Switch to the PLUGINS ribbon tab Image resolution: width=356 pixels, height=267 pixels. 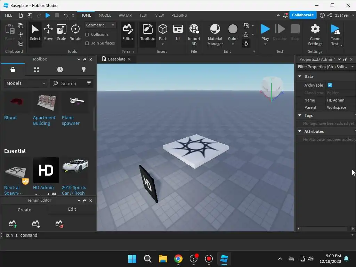(179, 15)
